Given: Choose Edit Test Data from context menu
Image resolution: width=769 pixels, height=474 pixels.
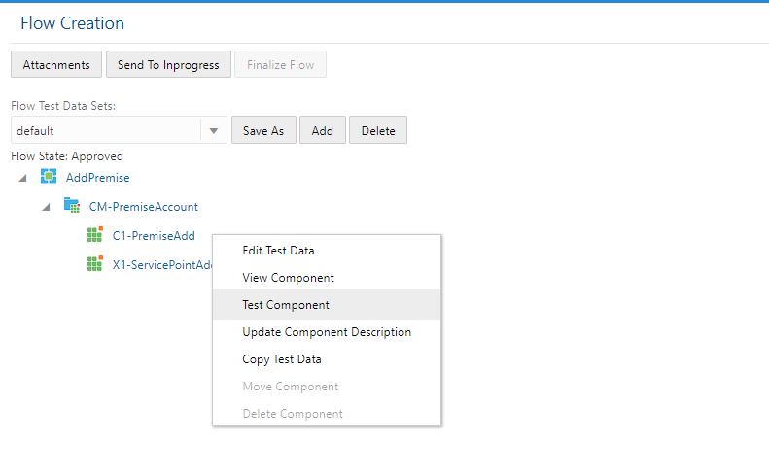Looking at the screenshot, I should coord(278,251).
